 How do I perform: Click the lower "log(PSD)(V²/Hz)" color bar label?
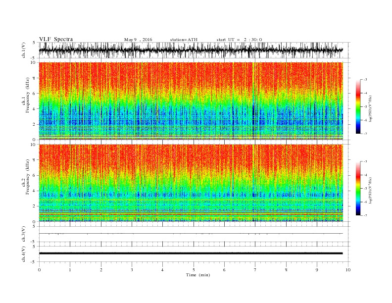pyautogui.click(x=370, y=190)
